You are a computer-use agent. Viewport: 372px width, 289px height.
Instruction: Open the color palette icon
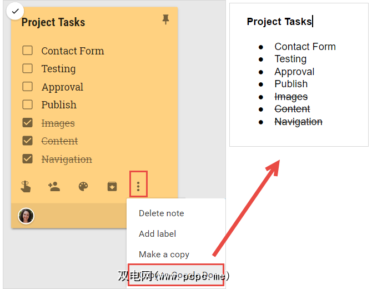(x=83, y=187)
